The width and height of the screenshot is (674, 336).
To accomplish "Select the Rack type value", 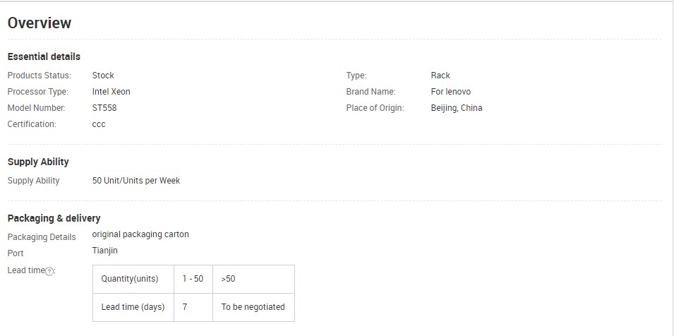I will pyautogui.click(x=440, y=76).
